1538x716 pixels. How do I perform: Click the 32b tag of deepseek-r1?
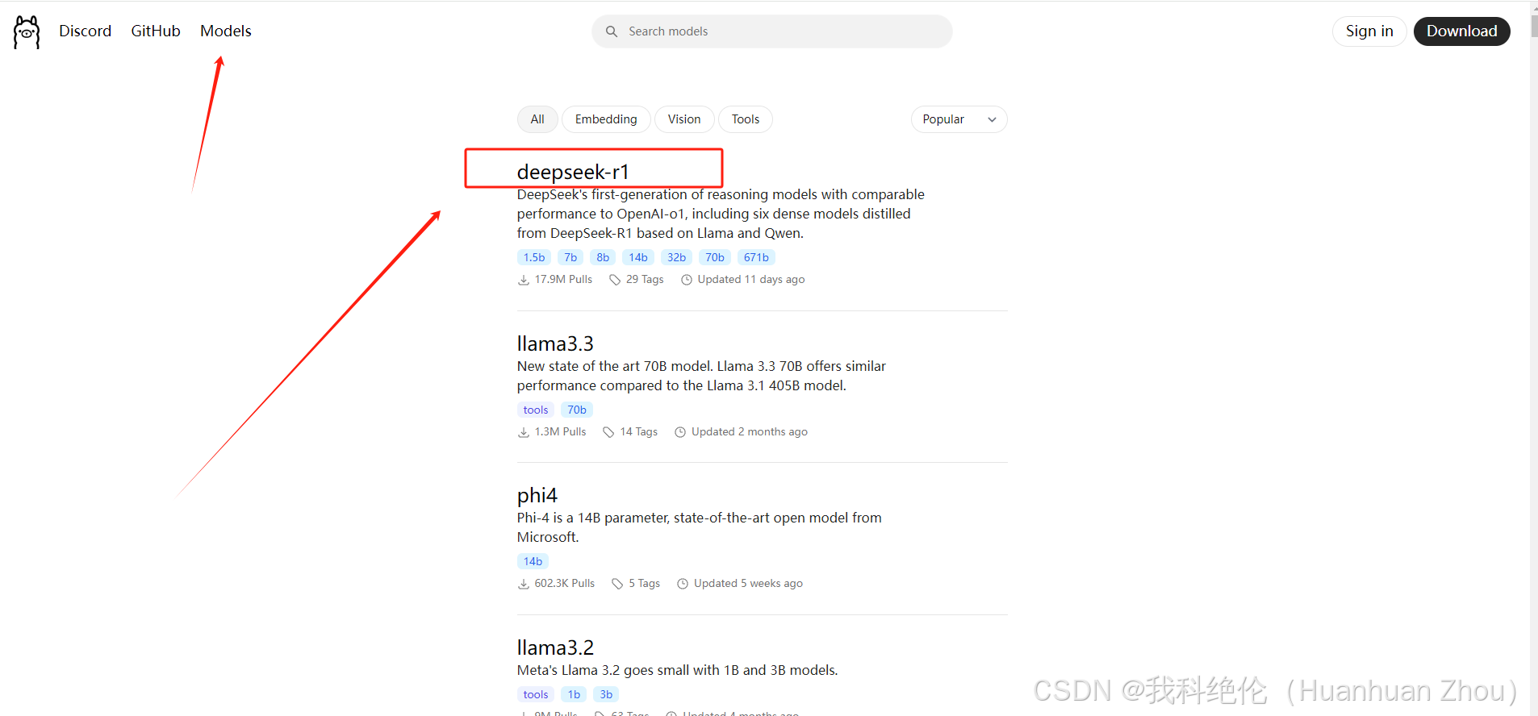676,257
